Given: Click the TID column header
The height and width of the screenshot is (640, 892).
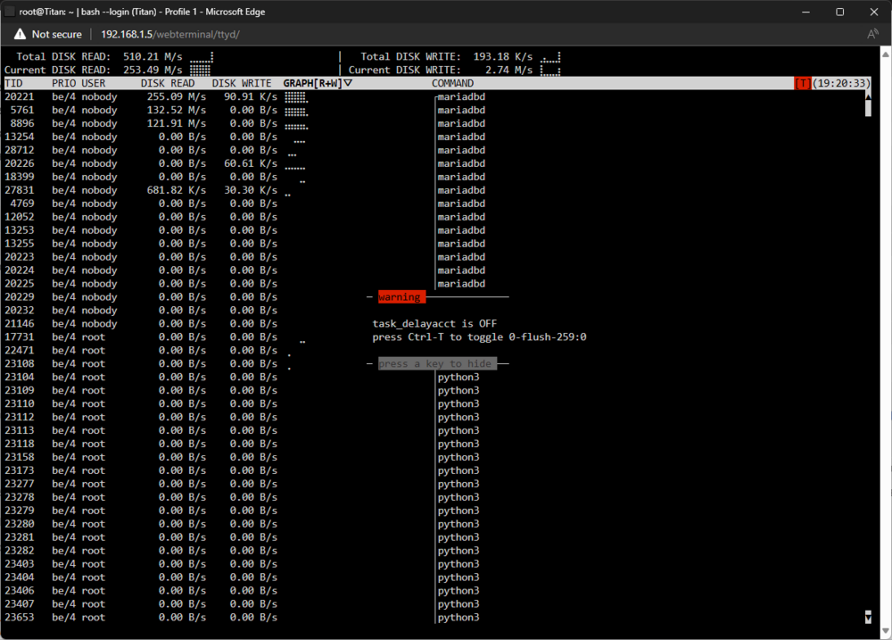Looking at the screenshot, I should [x=13, y=83].
